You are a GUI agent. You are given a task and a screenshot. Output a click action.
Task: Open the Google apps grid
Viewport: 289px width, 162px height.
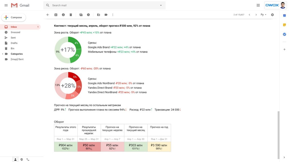click(258, 5)
